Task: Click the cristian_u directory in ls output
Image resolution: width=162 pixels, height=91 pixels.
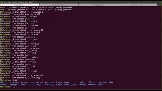Action: click(36, 85)
